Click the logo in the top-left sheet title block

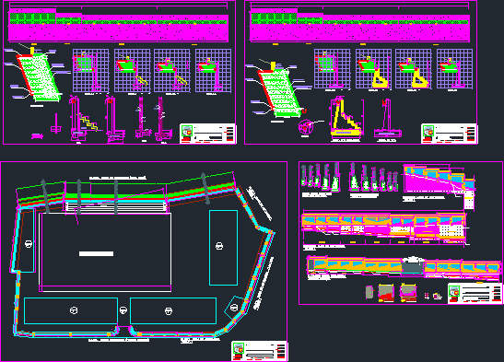[187, 131]
